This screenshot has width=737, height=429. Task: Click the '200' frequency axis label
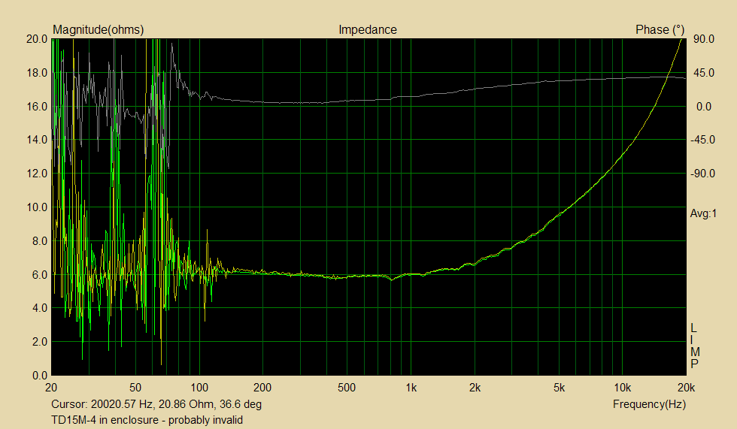coord(262,388)
